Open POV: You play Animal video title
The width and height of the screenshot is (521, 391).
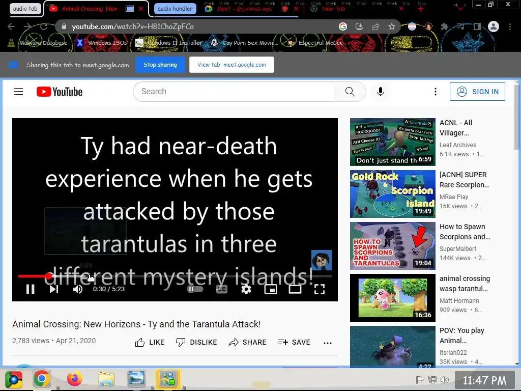pyautogui.click(x=461, y=336)
